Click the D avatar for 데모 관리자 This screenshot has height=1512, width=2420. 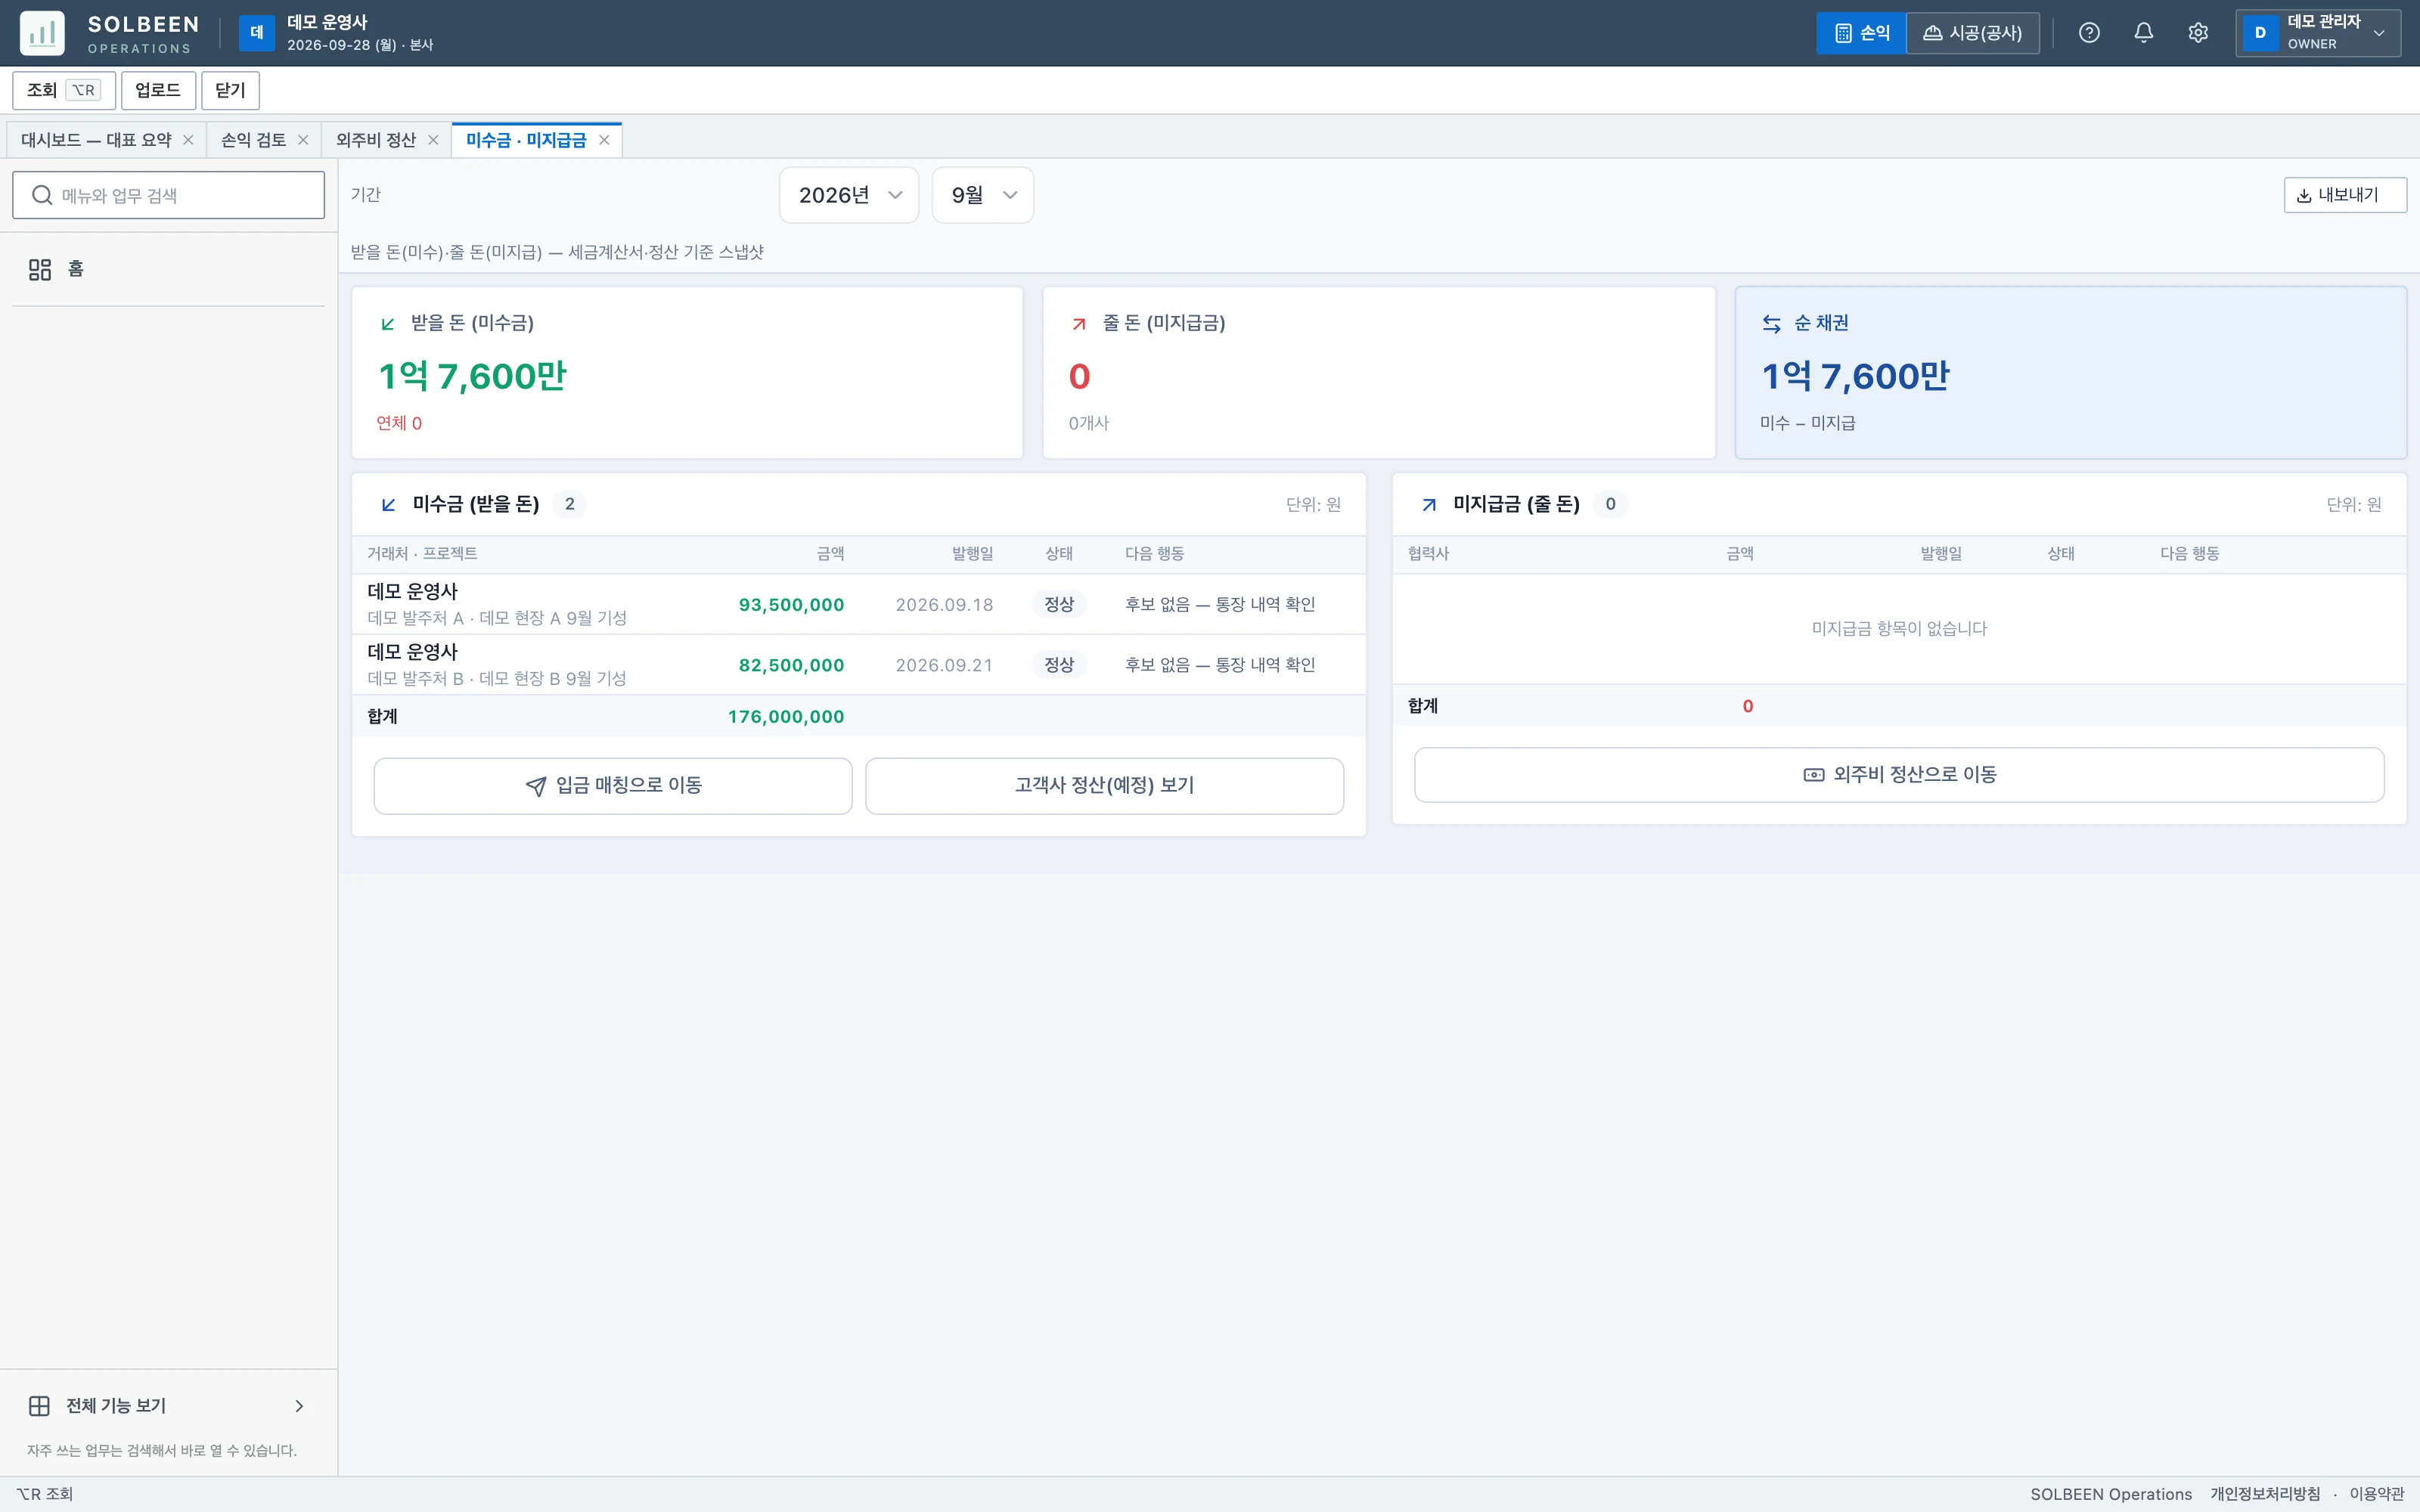pos(2260,33)
